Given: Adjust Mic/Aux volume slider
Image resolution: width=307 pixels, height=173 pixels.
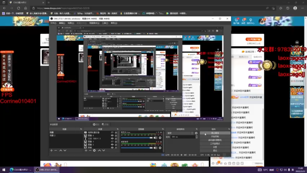Looking at the screenshot, I should [137, 138].
